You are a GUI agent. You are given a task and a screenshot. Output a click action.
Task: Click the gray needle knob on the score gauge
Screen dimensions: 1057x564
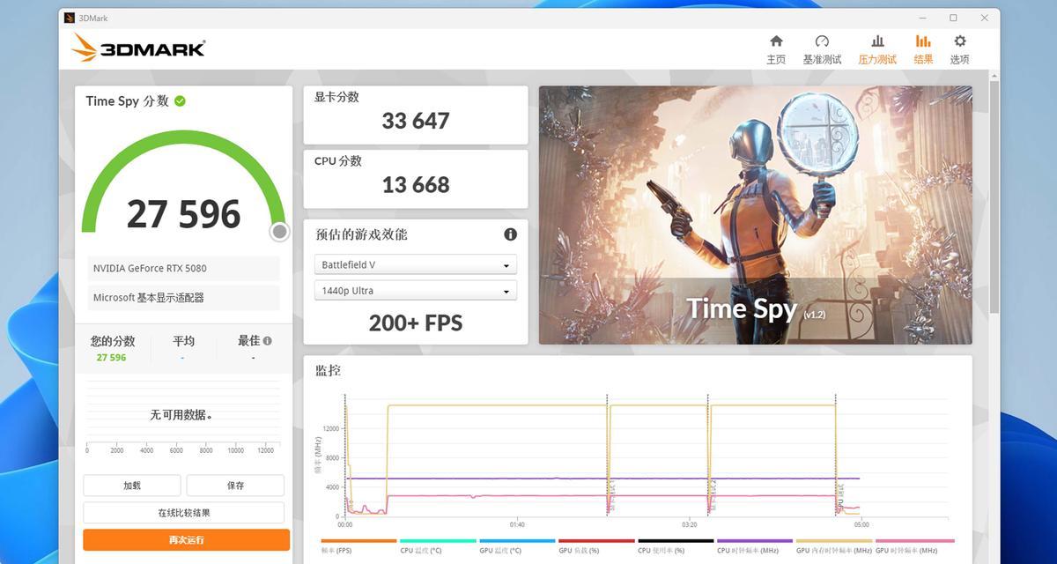tap(279, 232)
